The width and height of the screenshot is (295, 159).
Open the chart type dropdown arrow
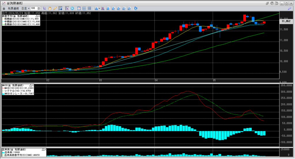[99, 8]
